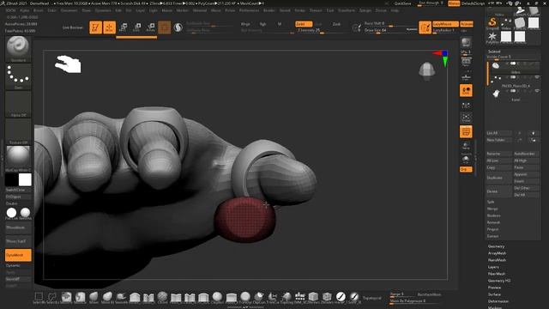Screen dimensions: 549x309
Task: Expand the FiberMesh section
Action: pos(497,274)
